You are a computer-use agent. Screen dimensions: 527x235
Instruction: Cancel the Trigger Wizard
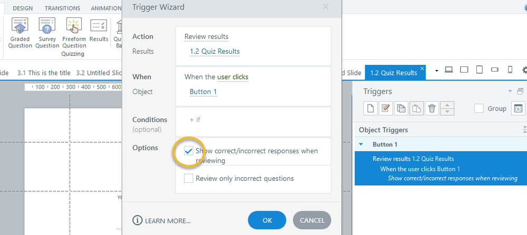coord(312,220)
